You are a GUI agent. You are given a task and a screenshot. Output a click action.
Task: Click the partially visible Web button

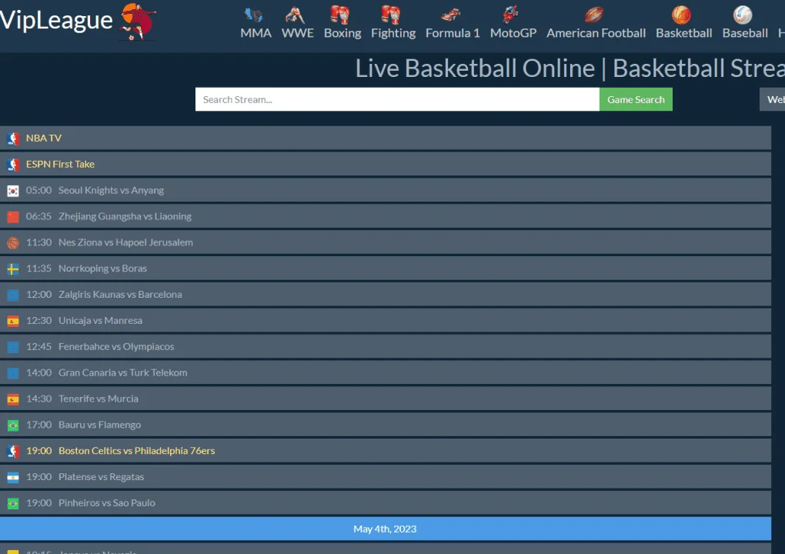pos(773,99)
